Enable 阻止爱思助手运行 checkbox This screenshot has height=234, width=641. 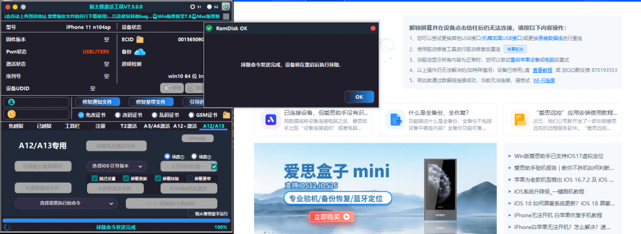190,213
